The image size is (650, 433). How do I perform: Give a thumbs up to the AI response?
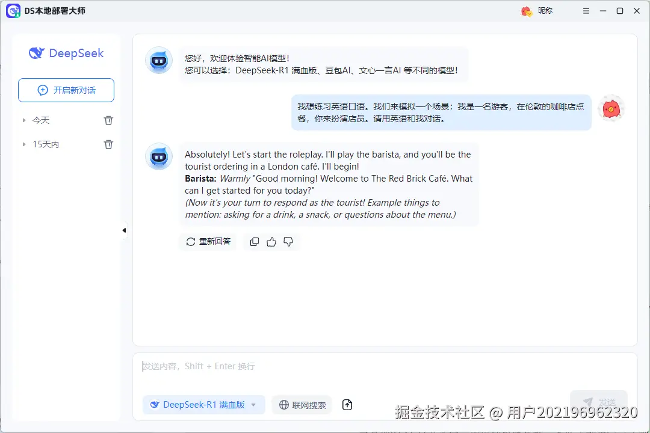(x=271, y=241)
